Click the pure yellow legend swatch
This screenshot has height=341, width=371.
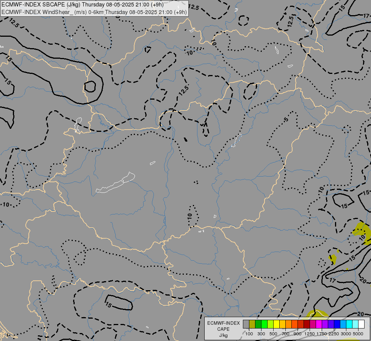pos(277,324)
